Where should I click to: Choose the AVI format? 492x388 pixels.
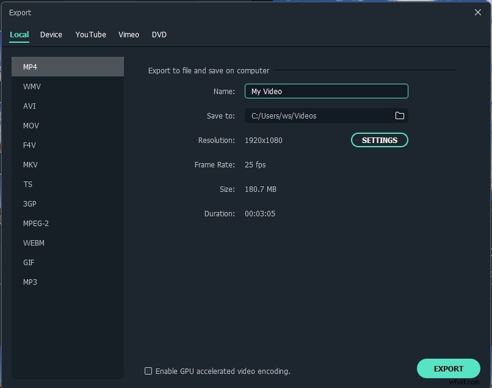tap(29, 106)
